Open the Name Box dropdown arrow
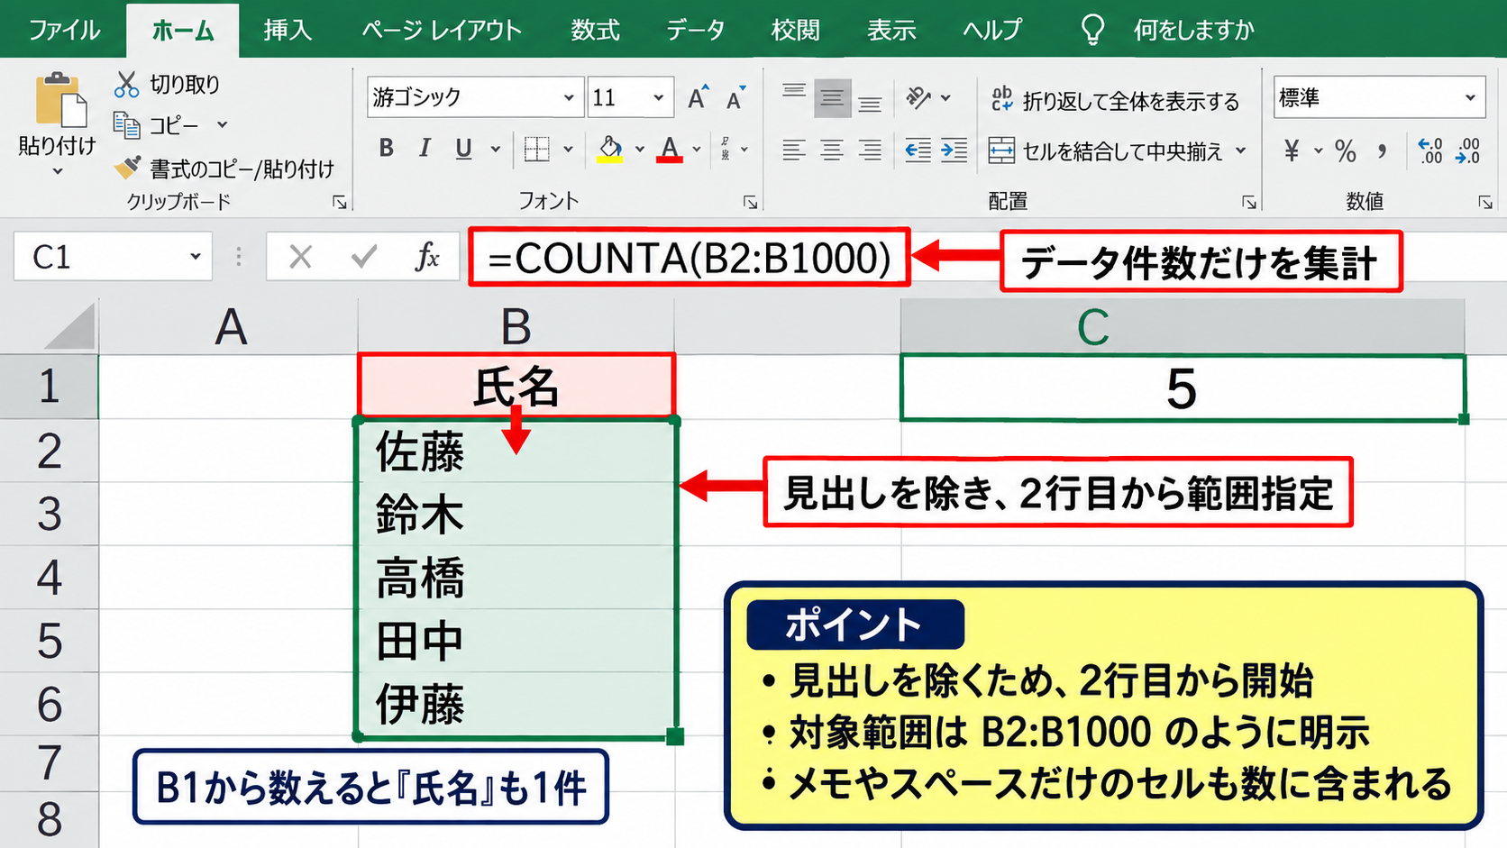 pyautogui.click(x=195, y=257)
